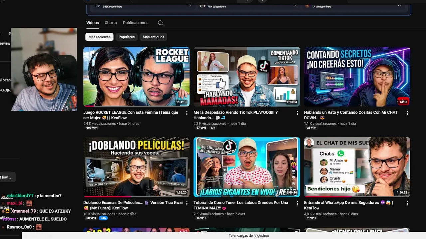Open options menu for Hablando un Rato video
The height and width of the screenshot is (239, 426).
[x=407, y=113]
